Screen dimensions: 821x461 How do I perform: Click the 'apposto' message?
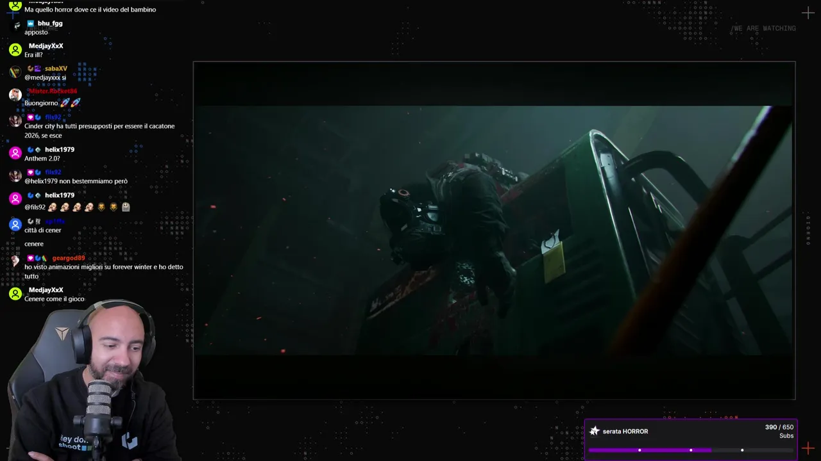(x=36, y=32)
